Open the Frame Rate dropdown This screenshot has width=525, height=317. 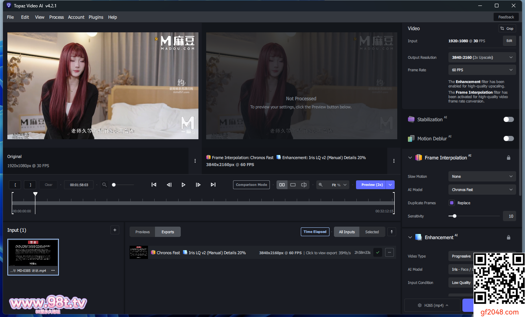pos(482,70)
